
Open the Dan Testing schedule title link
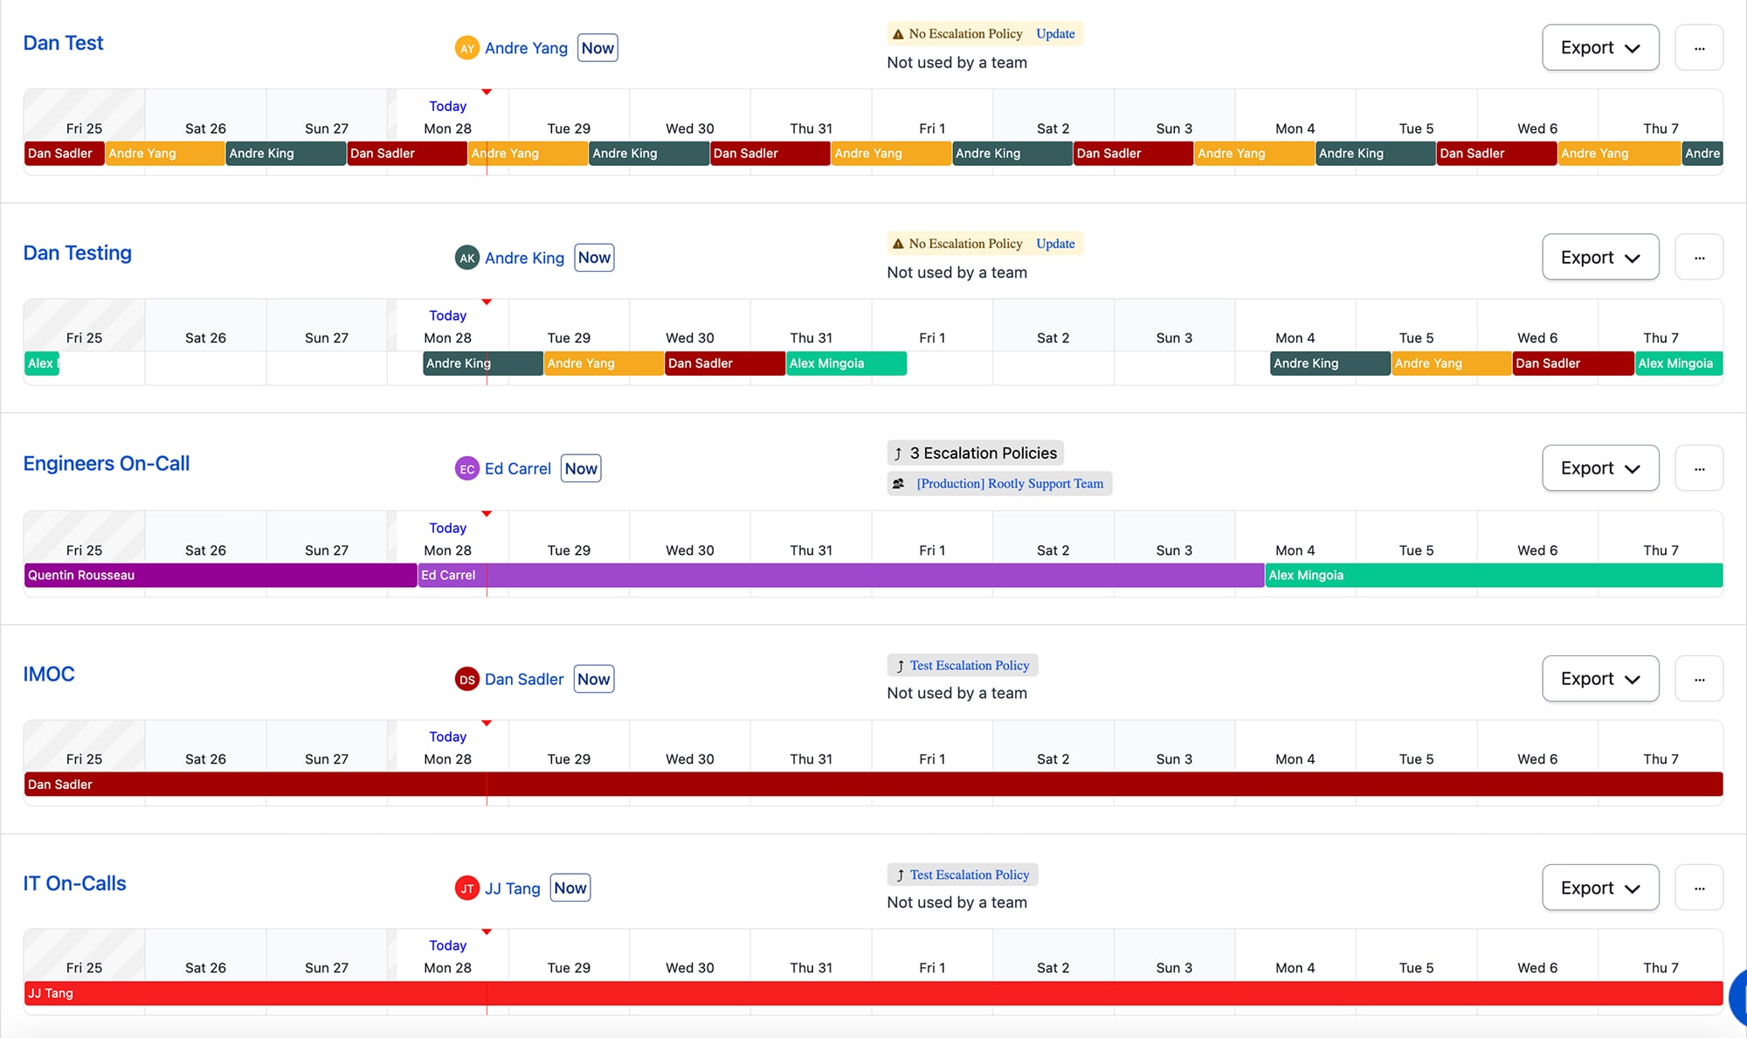pos(77,253)
